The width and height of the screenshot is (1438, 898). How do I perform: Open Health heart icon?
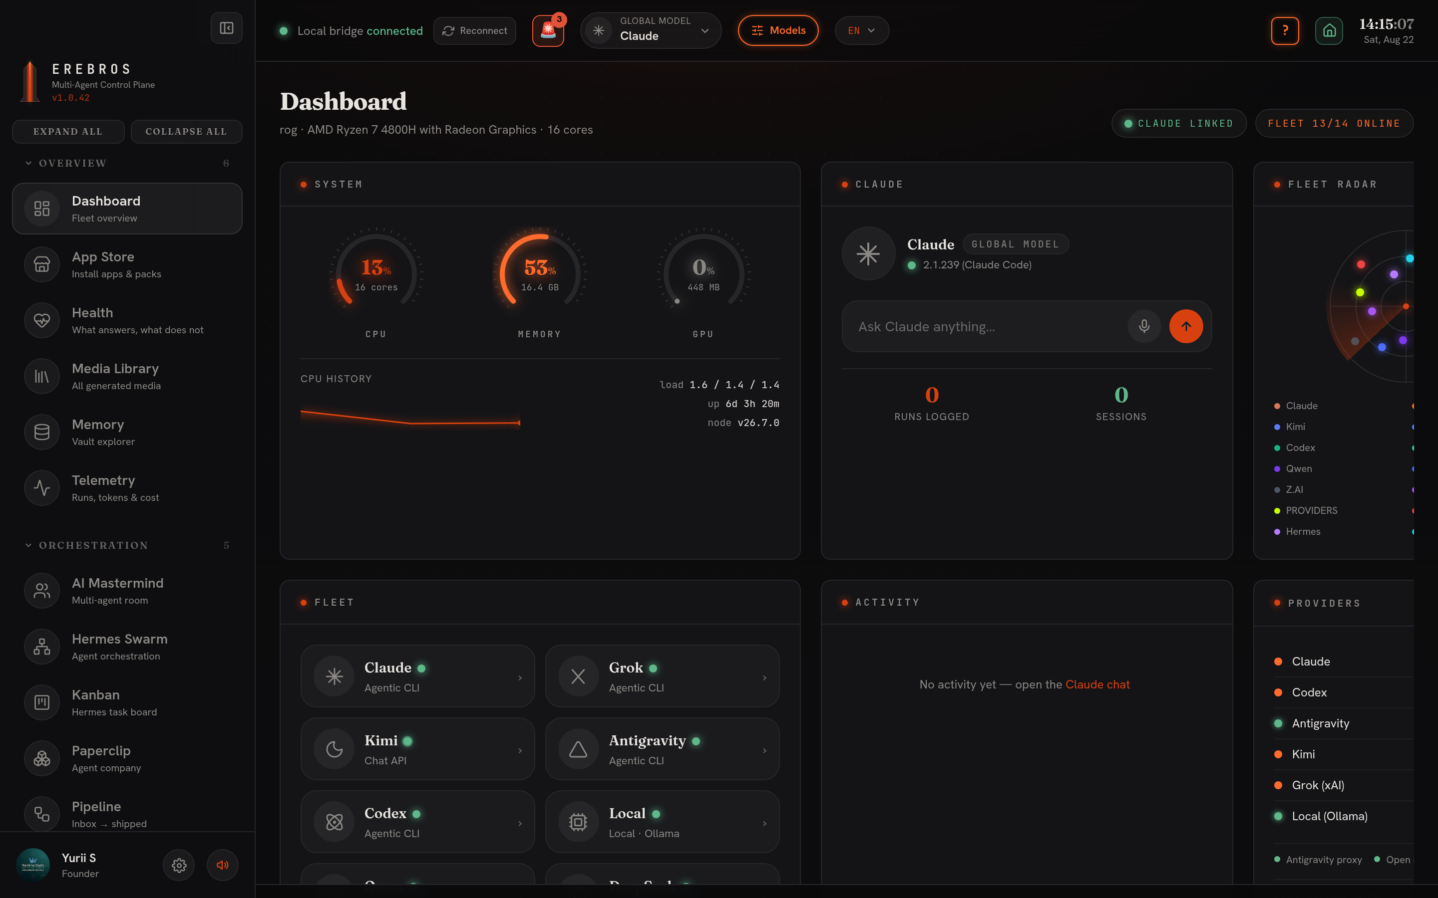pos(41,320)
